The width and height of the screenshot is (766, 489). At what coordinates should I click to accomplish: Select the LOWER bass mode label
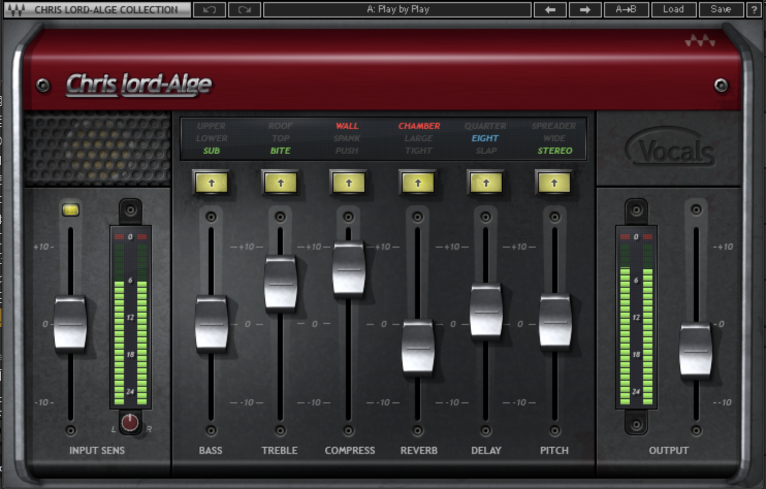point(211,138)
